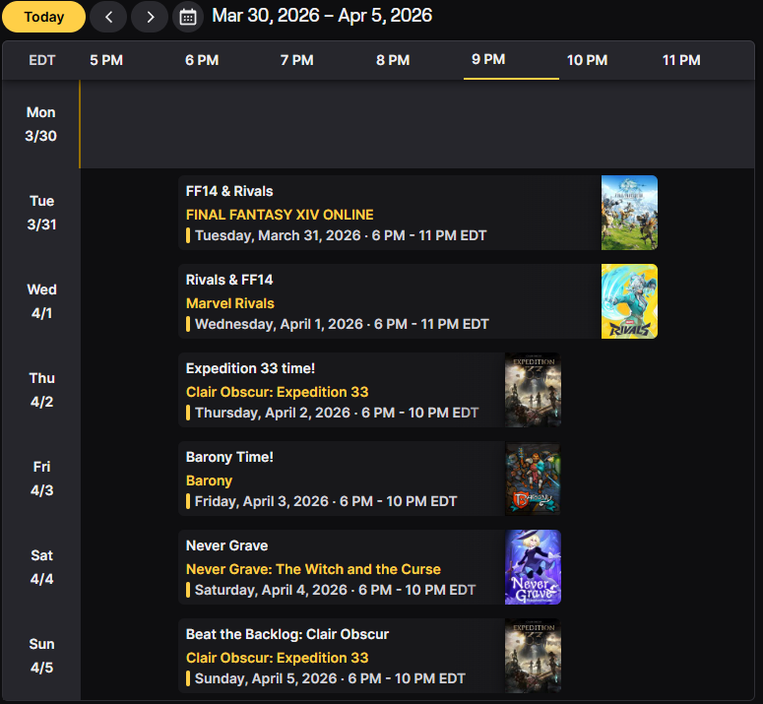This screenshot has width=763, height=704.
Task: Click the Tue 3/31 day label
Action: click(41, 213)
